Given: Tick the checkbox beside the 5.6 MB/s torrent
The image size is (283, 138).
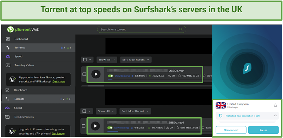Looking at the screenshot, I should (x=84, y=74).
